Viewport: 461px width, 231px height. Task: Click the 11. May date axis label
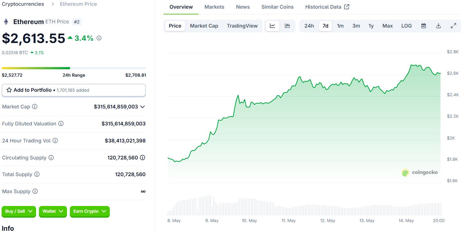[x=288, y=220]
